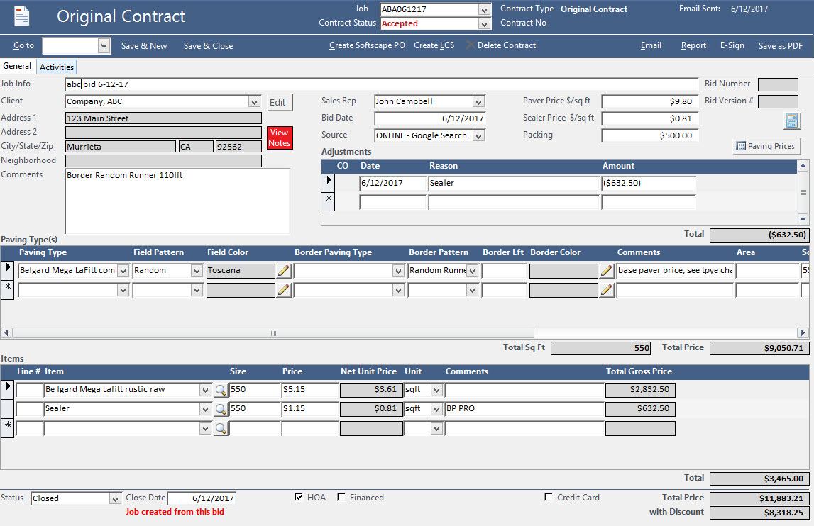814x526 pixels.
Task: Expand the Sales Rep dropdown
Action: [x=480, y=101]
